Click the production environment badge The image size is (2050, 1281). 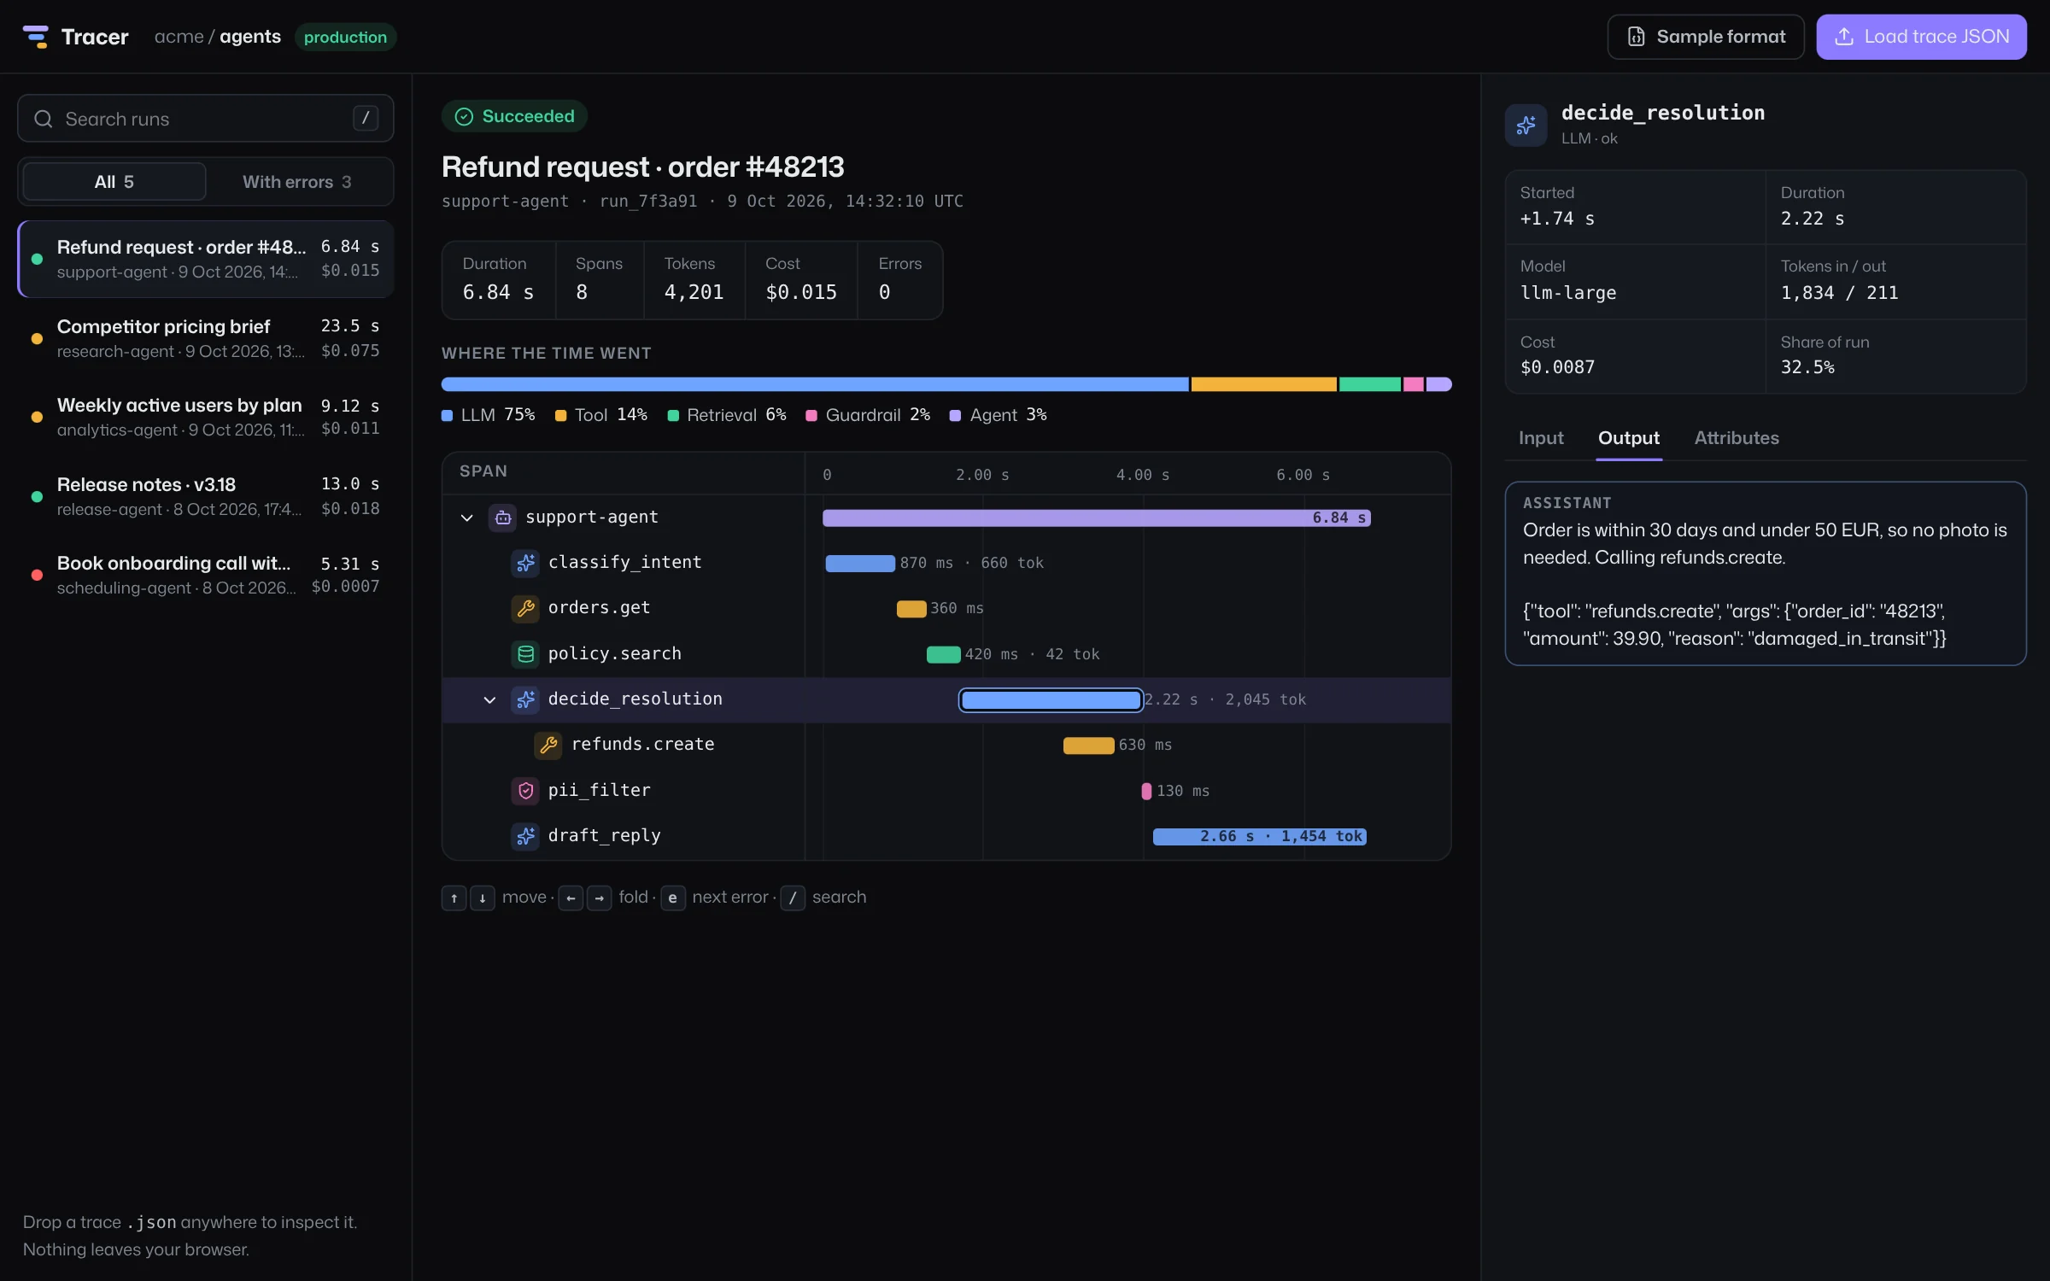click(345, 37)
